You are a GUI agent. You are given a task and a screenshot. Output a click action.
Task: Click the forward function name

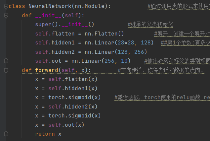click(47, 70)
